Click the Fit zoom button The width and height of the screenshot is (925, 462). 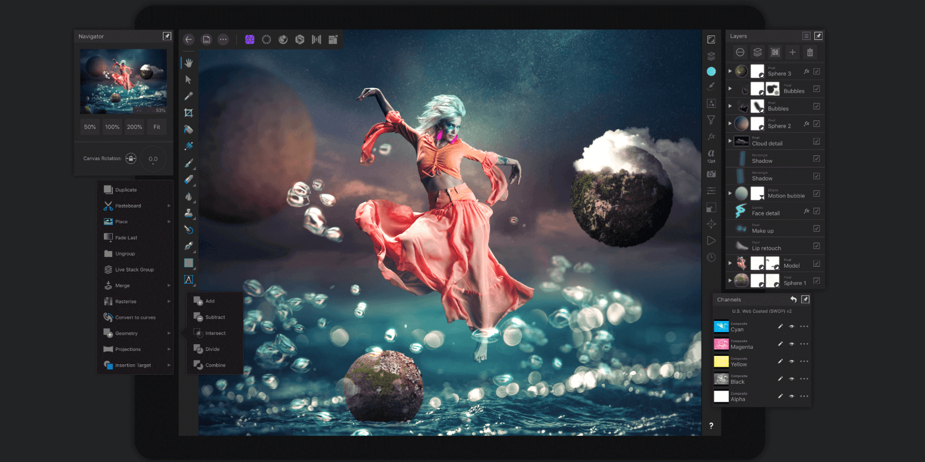pyautogui.click(x=157, y=127)
